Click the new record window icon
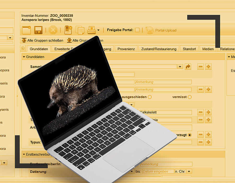 pyautogui.click(x=26, y=30)
